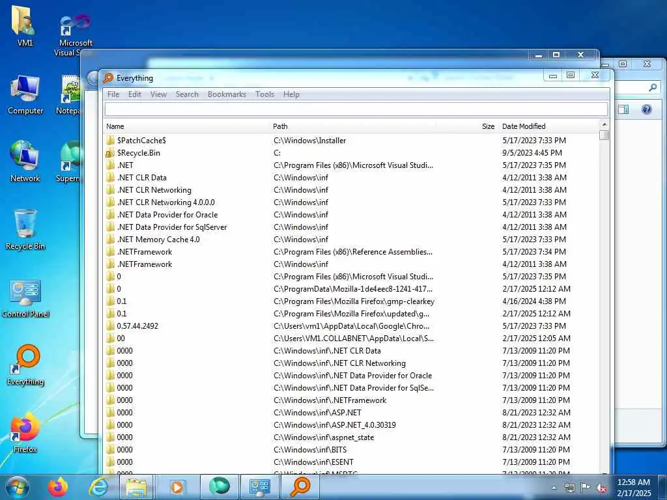Select .NET Memory Cache 4.0 row
Image resolution: width=667 pixels, height=500 pixels.
(351, 240)
